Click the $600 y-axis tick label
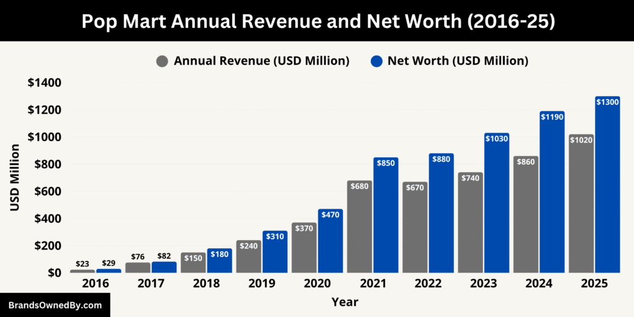This screenshot has width=634, height=317. 47,191
